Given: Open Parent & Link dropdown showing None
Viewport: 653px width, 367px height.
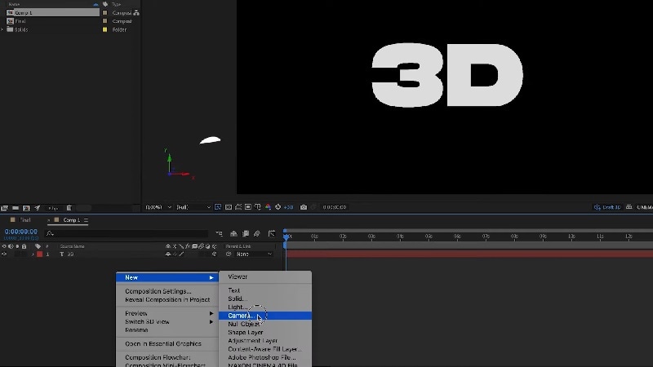Looking at the screenshot, I should (x=254, y=254).
